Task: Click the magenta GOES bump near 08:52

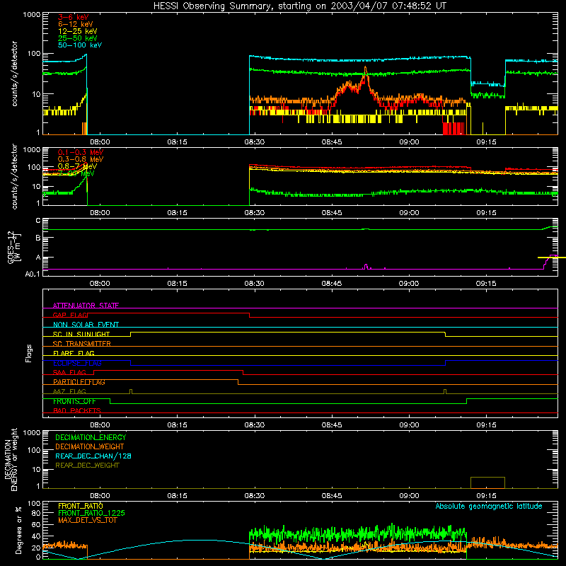Action: (x=366, y=267)
